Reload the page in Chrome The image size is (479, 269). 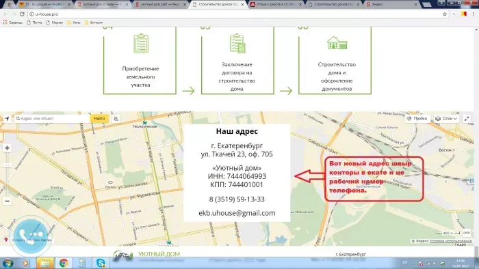click(x=22, y=14)
